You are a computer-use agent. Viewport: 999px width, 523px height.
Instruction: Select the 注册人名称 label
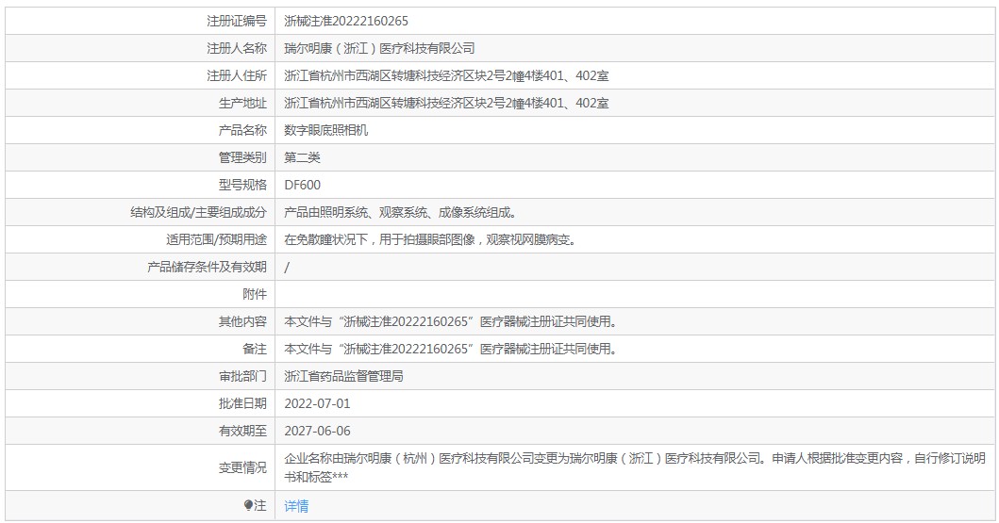[237, 48]
